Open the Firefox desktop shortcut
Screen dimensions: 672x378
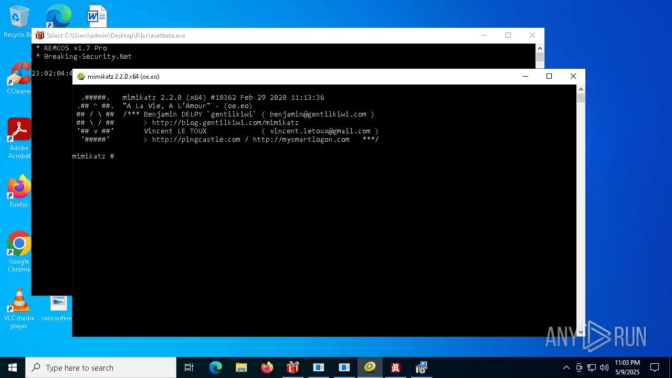19,192
